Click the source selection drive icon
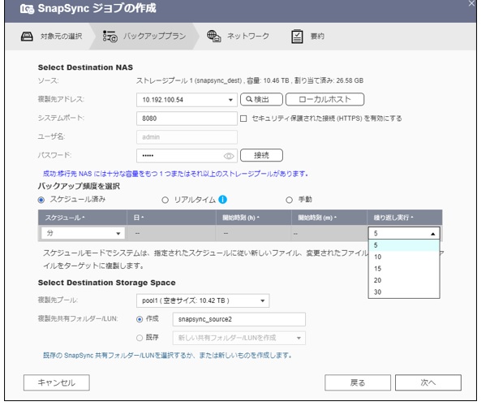The height and width of the screenshot is (406, 490). tap(25, 36)
